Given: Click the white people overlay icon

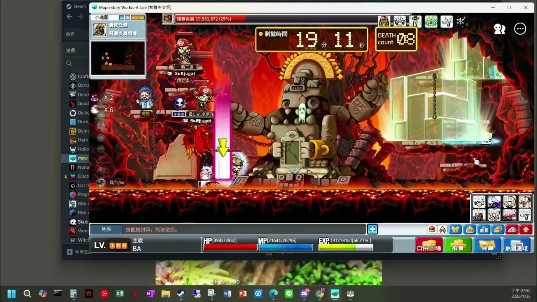Looking at the screenshot, I should 500,29.
